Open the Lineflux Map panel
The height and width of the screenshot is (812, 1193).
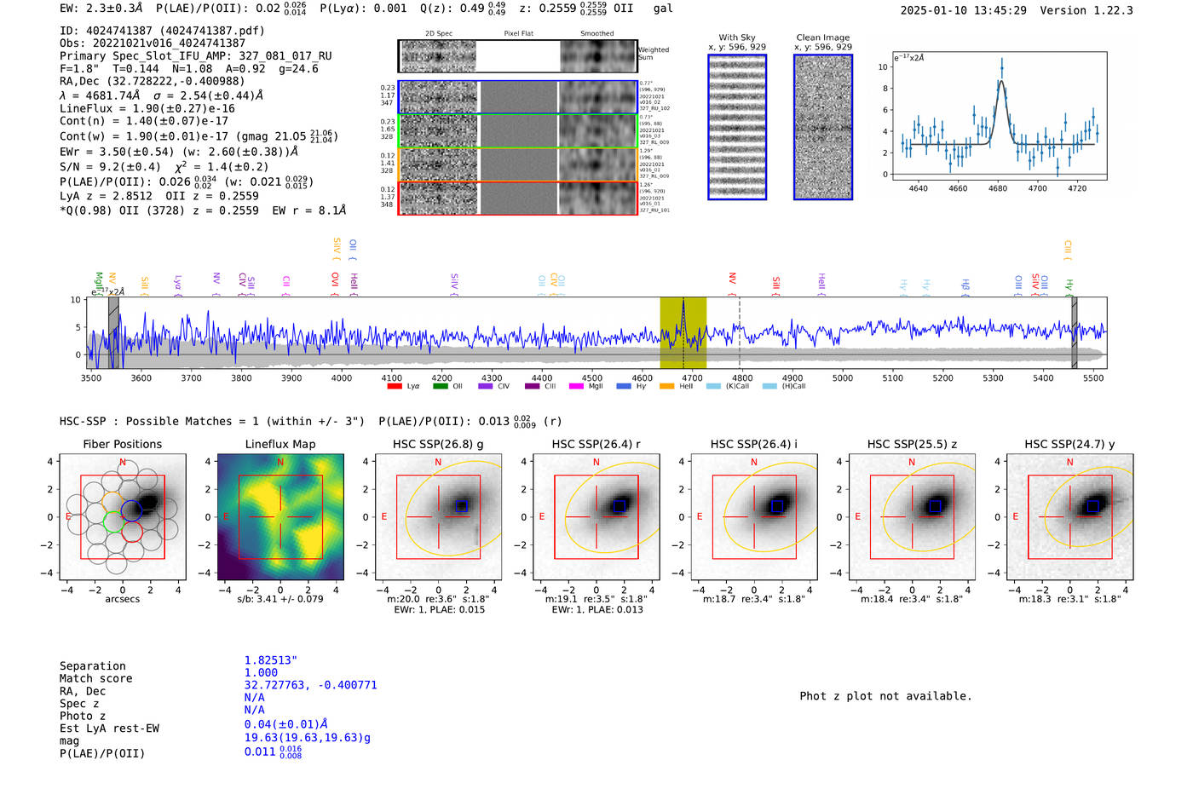click(280, 516)
